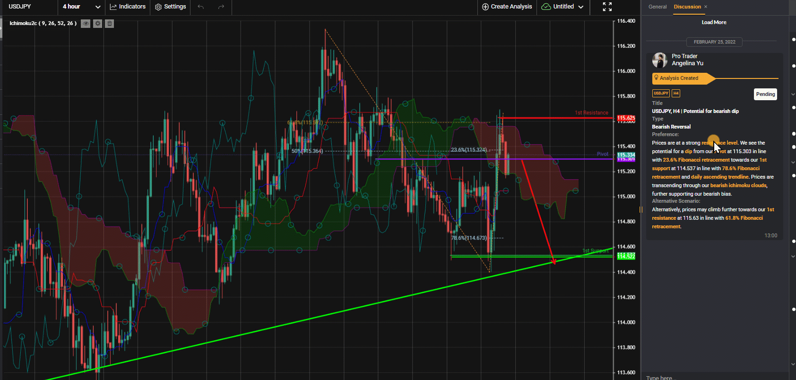
Task: Click the Pro Trader Angelina Yu name
Action: pyautogui.click(x=687, y=60)
